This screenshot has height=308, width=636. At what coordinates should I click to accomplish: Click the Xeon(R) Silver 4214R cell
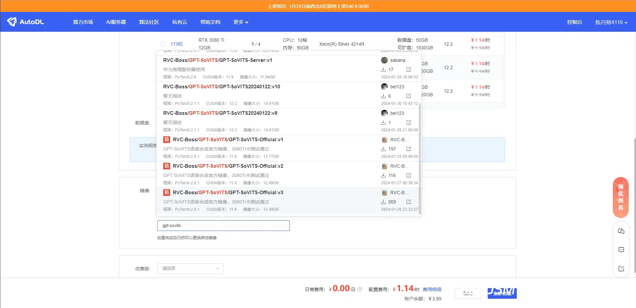(342, 44)
